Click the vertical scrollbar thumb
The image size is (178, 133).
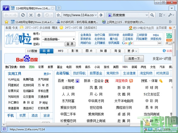174,43
